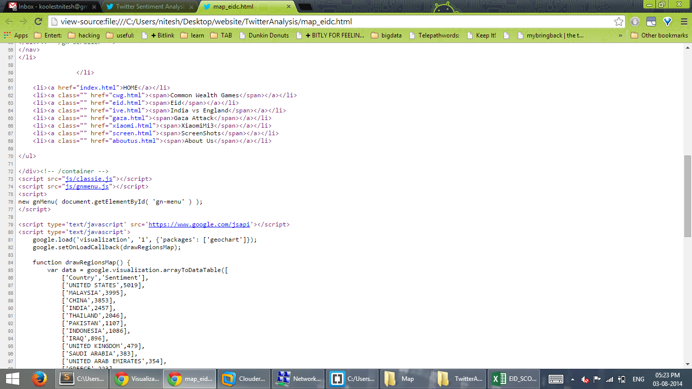
Task: Switch to Chrome Visualiza... taskbar window
Action: pos(135,379)
